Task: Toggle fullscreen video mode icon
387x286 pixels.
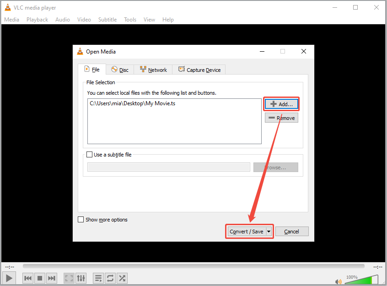Action: [x=69, y=278]
